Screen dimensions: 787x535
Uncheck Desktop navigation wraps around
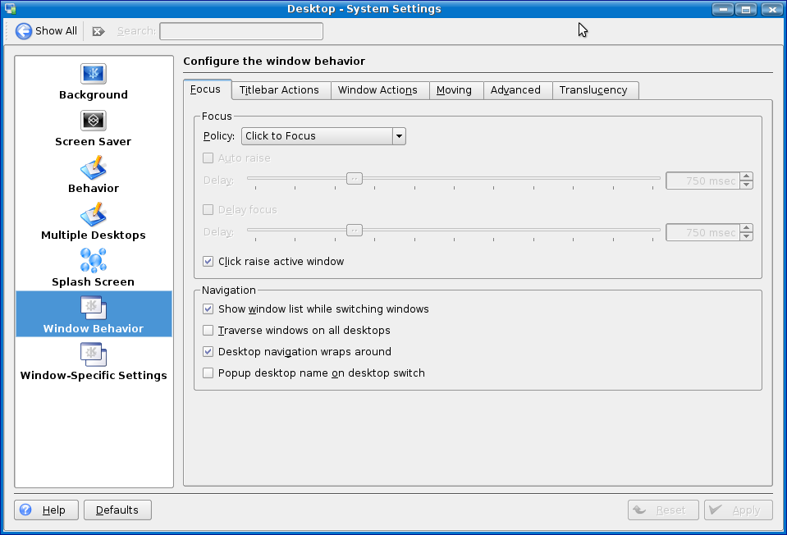coord(208,352)
